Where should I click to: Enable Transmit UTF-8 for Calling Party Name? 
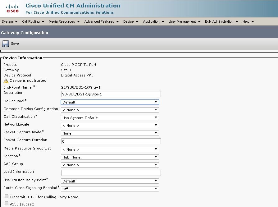point(7,196)
